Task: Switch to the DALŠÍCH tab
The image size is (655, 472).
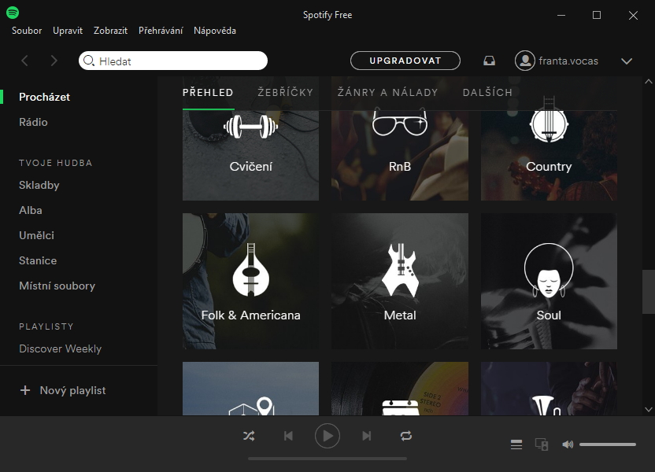Action: pos(487,92)
